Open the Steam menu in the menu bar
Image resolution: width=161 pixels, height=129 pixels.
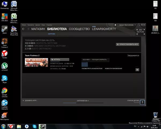[x=24, y=25]
